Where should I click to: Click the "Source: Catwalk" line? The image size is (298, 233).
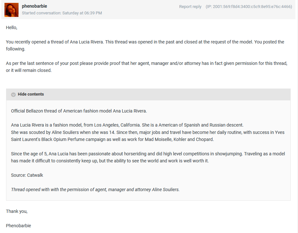(x=27, y=175)
